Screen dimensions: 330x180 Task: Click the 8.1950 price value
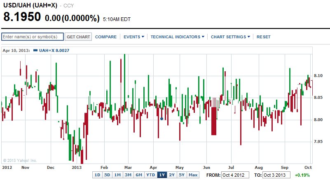pos(22,17)
